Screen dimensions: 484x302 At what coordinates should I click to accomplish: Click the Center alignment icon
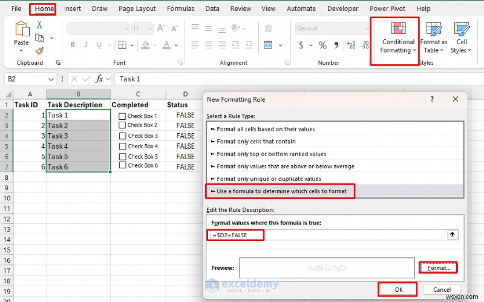[209, 45]
